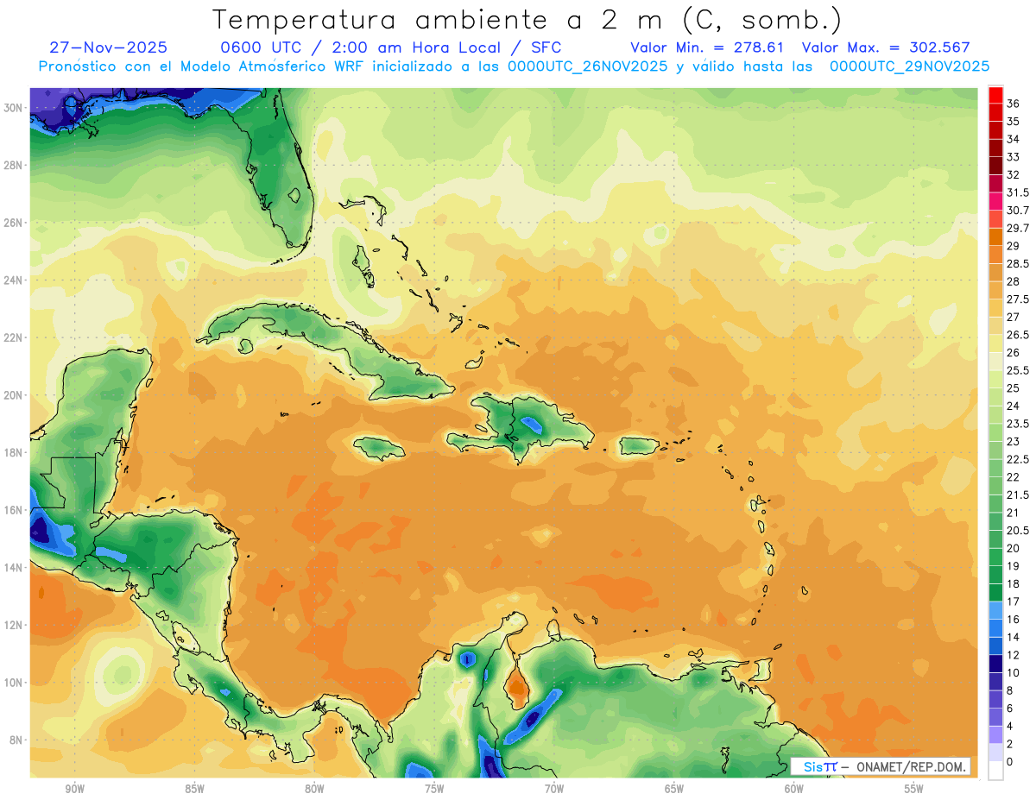
Task: Click the legend value '30.7'
Action: pyautogui.click(x=1018, y=211)
